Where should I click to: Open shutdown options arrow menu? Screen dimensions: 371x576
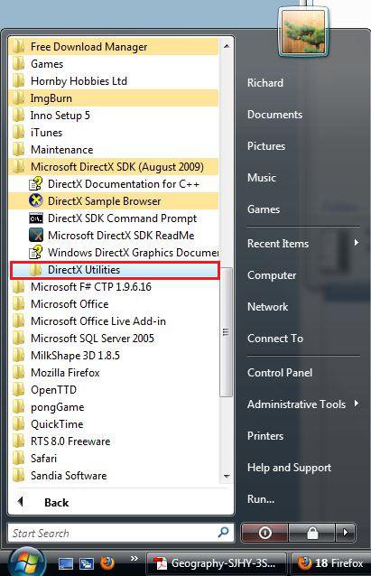click(x=346, y=533)
